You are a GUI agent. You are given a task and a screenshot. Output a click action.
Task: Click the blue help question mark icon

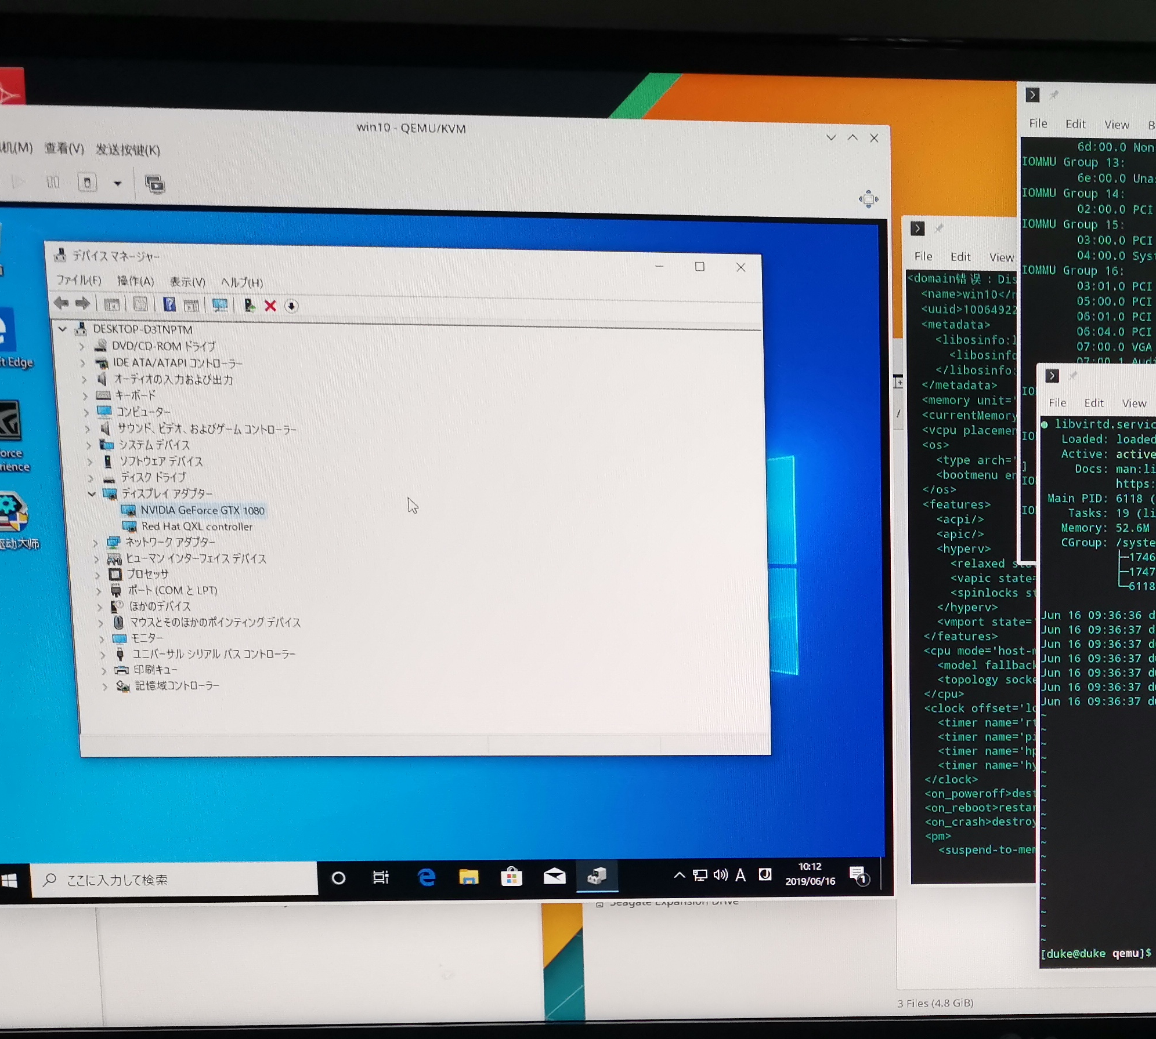click(169, 304)
